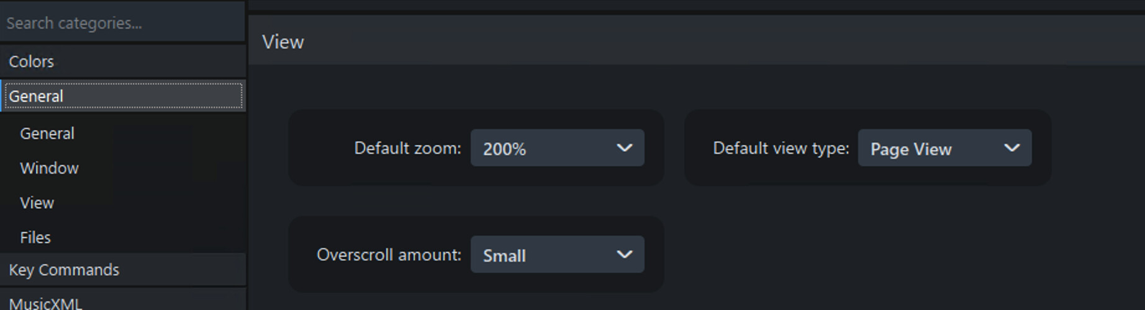Click the View section header
Screen dimensions: 1145x310
(x=283, y=42)
